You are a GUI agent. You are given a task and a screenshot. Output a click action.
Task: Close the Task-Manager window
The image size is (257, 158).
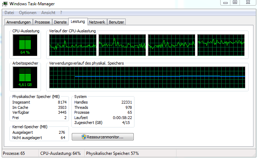click(x=248, y=2)
